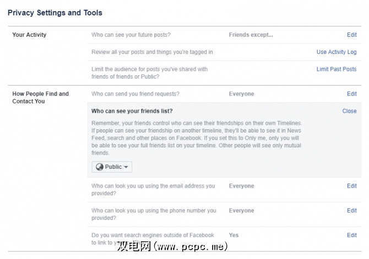This screenshot has width=369, height=259.
Task: Select the 'Review all your posts' row text
Action: (x=152, y=52)
